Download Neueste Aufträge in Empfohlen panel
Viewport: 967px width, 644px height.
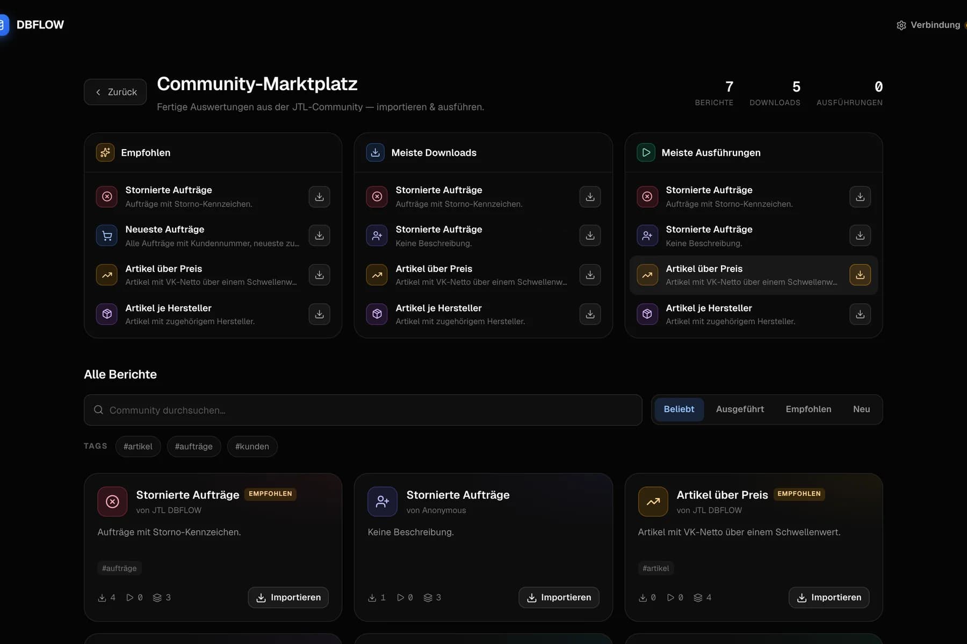click(x=320, y=236)
